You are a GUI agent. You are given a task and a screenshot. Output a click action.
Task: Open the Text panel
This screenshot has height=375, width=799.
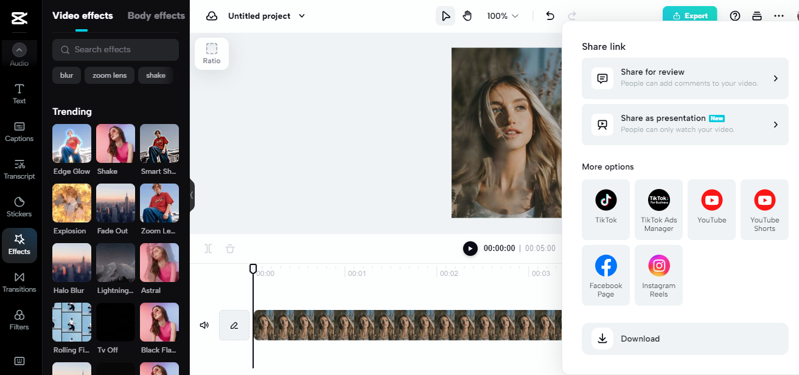[19, 94]
